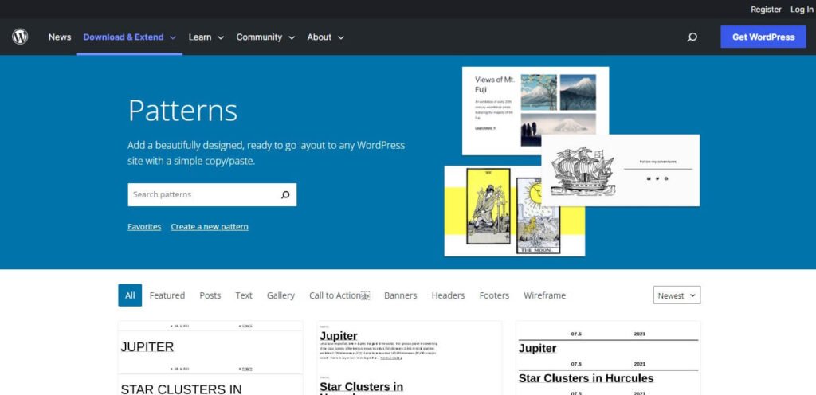This screenshot has height=395, width=816.
Task: Open the uppercase JUPITER pattern card
Action: [210, 358]
